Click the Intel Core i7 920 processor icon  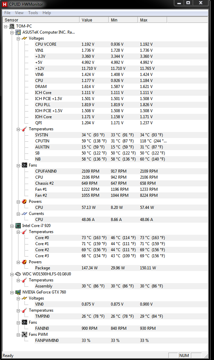point(18,226)
